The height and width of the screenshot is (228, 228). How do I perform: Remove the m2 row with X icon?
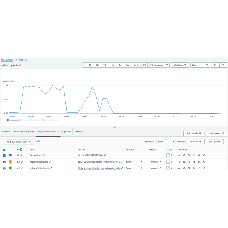tap(203, 168)
